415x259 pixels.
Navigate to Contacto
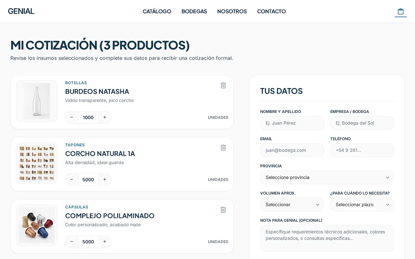[x=271, y=11]
